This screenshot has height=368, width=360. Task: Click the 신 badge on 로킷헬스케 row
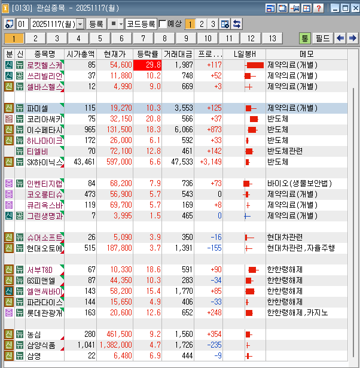click(x=9, y=65)
